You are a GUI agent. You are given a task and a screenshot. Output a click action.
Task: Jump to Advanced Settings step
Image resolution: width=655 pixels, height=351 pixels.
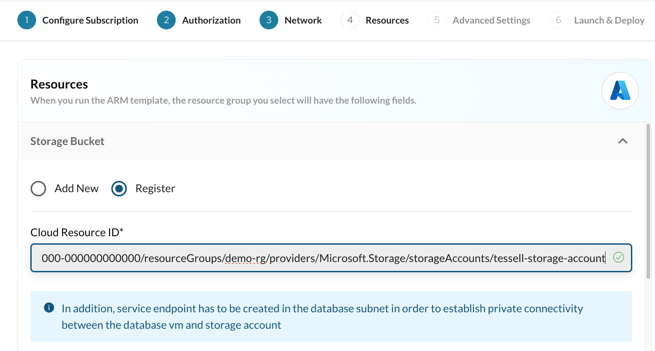point(491,20)
